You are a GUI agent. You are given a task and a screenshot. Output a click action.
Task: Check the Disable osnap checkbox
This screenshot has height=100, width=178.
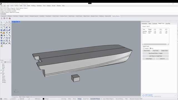pyautogui.click(x=1, y=82)
